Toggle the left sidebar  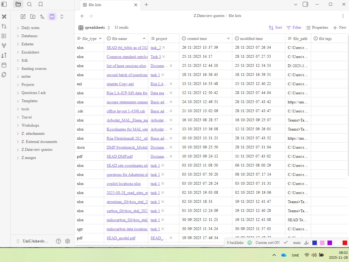click(x=4, y=4)
